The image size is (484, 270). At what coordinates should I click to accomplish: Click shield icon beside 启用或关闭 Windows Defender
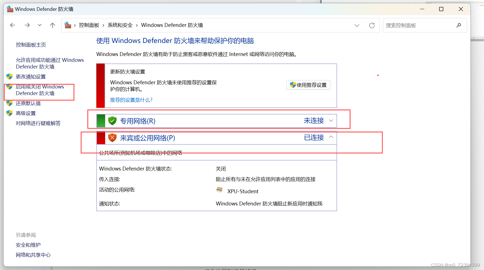[x=10, y=86]
